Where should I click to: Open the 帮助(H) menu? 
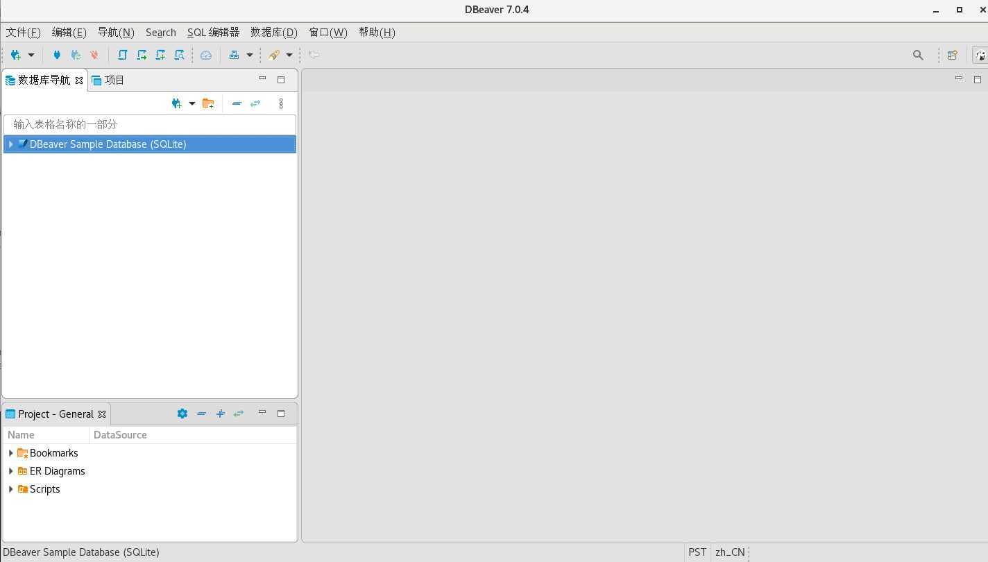(x=377, y=33)
